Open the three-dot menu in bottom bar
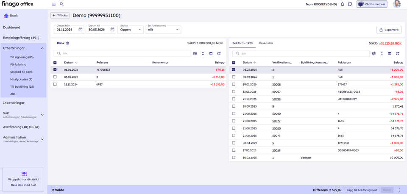The height and width of the screenshot is (194, 407). pos(399,190)
